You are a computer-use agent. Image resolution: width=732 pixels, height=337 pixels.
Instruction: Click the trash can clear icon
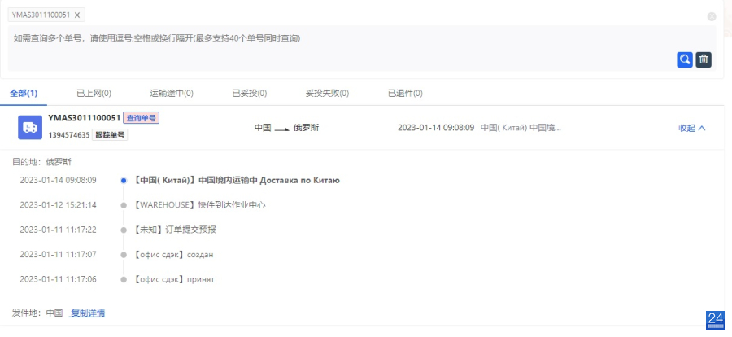pyautogui.click(x=704, y=59)
